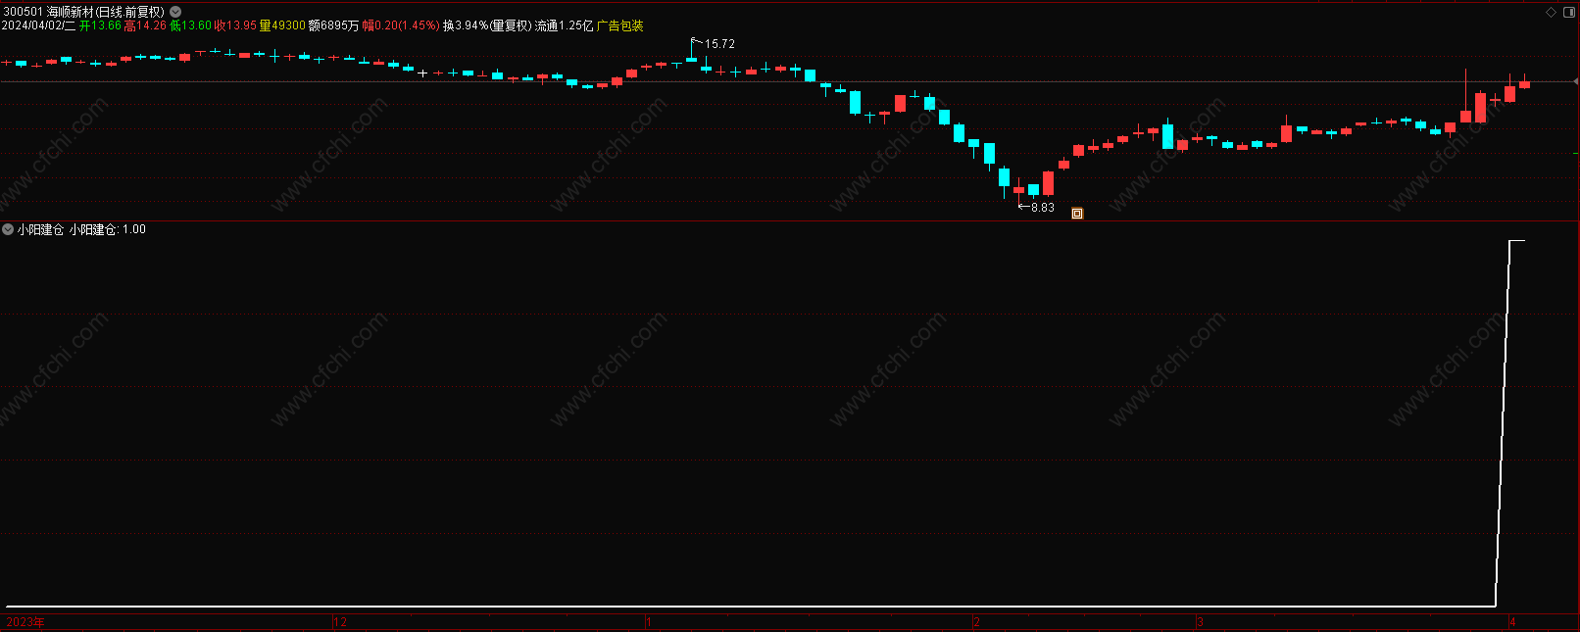Select the month 12 marker on time axis
The height and width of the screenshot is (632, 1580).
click(x=340, y=622)
